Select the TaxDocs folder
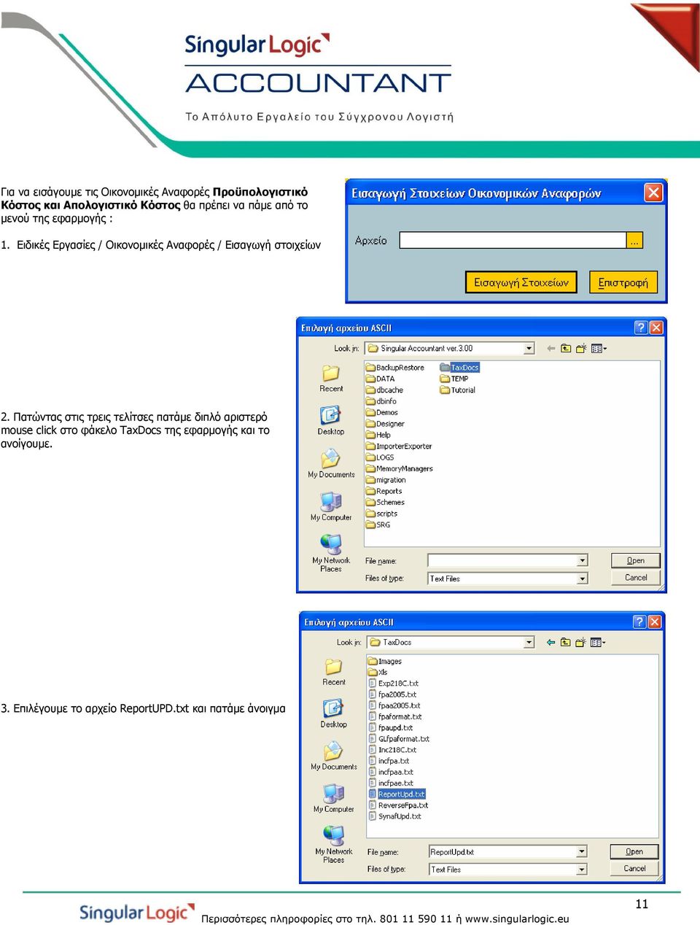Viewport: 700px width, 925px height. 459,368
